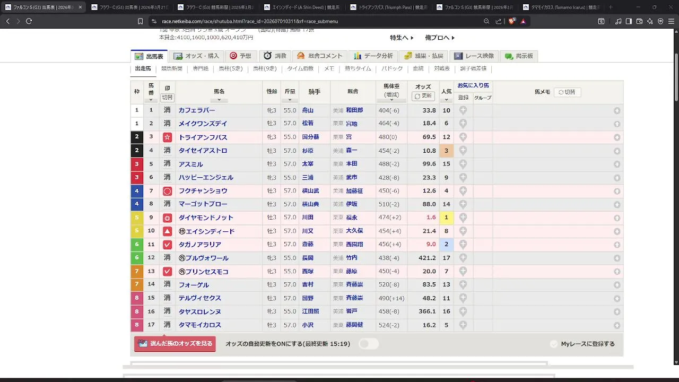Bookmark this page in the address bar
This screenshot has height=382, width=679.
[140, 21]
